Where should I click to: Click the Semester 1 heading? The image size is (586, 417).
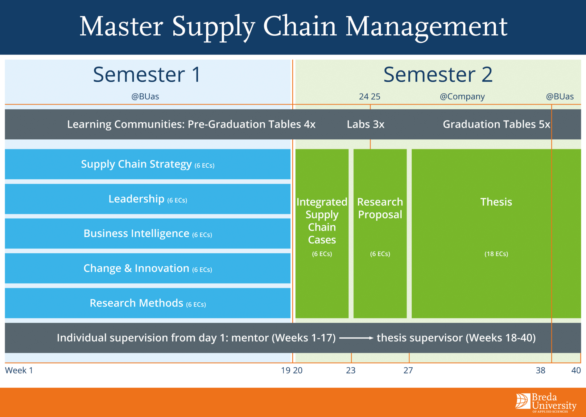pos(147,75)
